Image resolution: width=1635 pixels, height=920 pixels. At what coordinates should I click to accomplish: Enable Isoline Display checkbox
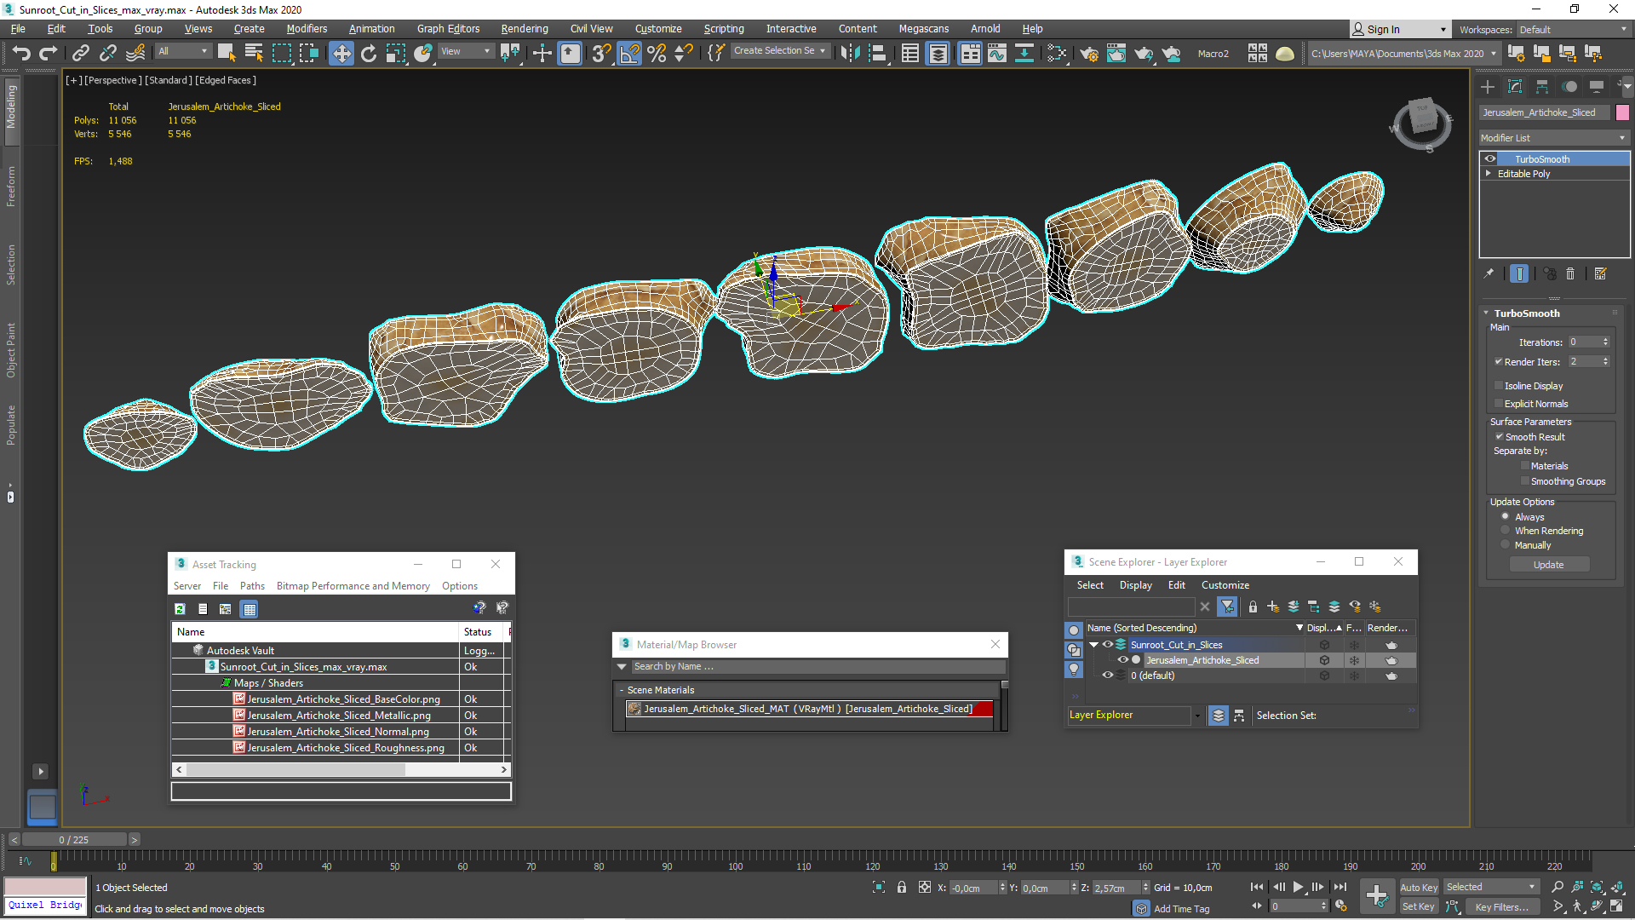pos(1498,385)
